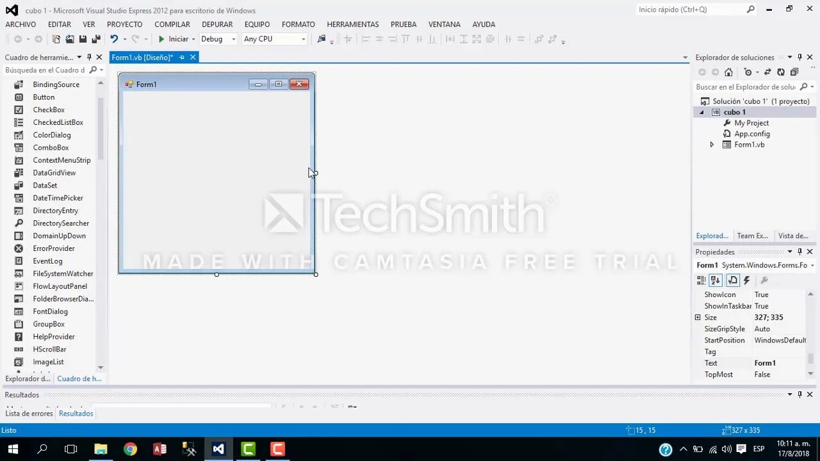Switch to the Lista de errores tab
Viewport: 820px width, 461px height.
click(x=29, y=414)
